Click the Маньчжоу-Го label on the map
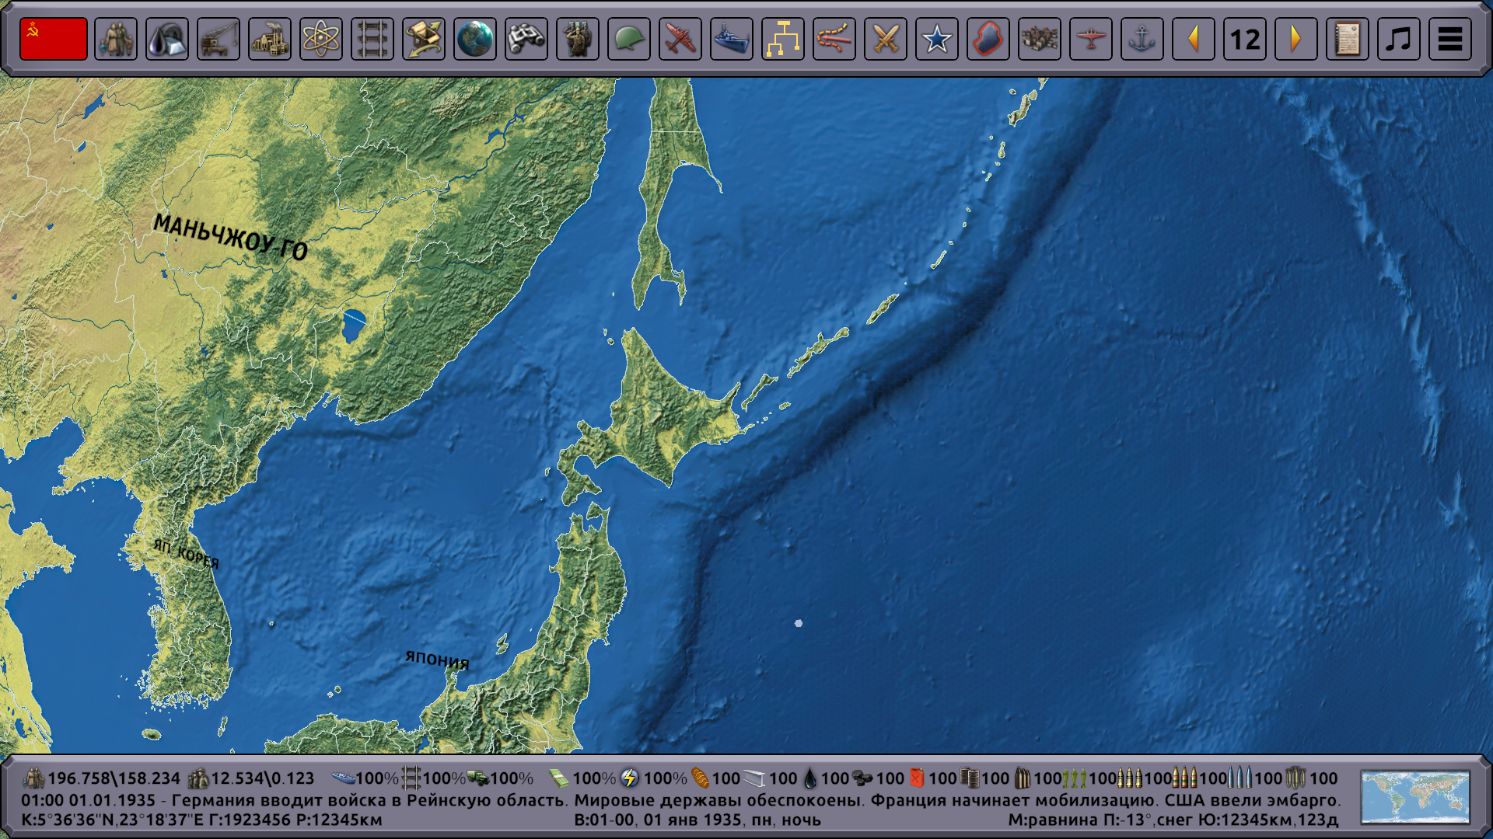Screen dimensions: 1493x839 (231, 237)
